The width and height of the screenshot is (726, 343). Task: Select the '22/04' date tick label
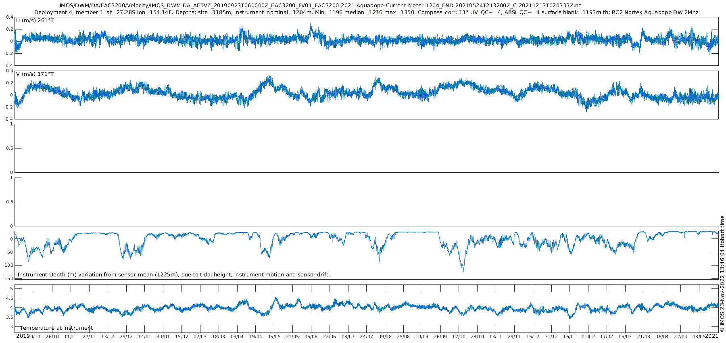tap(681, 337)
